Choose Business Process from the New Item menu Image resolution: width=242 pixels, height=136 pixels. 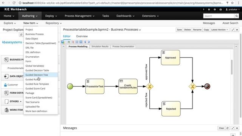41,34
